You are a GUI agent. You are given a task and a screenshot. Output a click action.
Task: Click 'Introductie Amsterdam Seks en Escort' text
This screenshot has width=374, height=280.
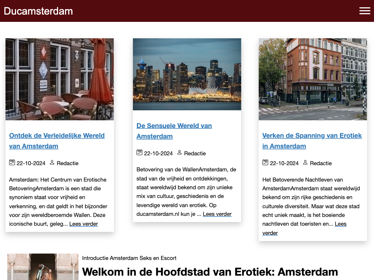pyautogui.click(x=129, y=258)
